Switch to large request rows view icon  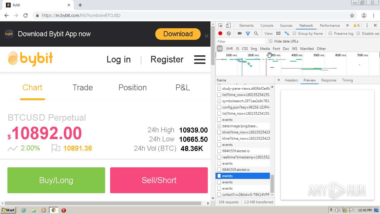click(278, 34)
